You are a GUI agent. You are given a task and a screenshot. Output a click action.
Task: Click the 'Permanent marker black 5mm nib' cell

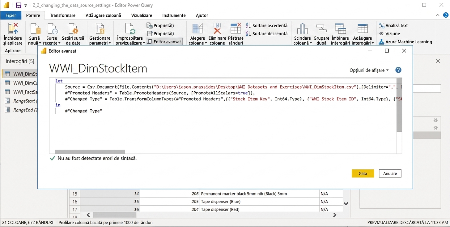(x=260, y=194)
